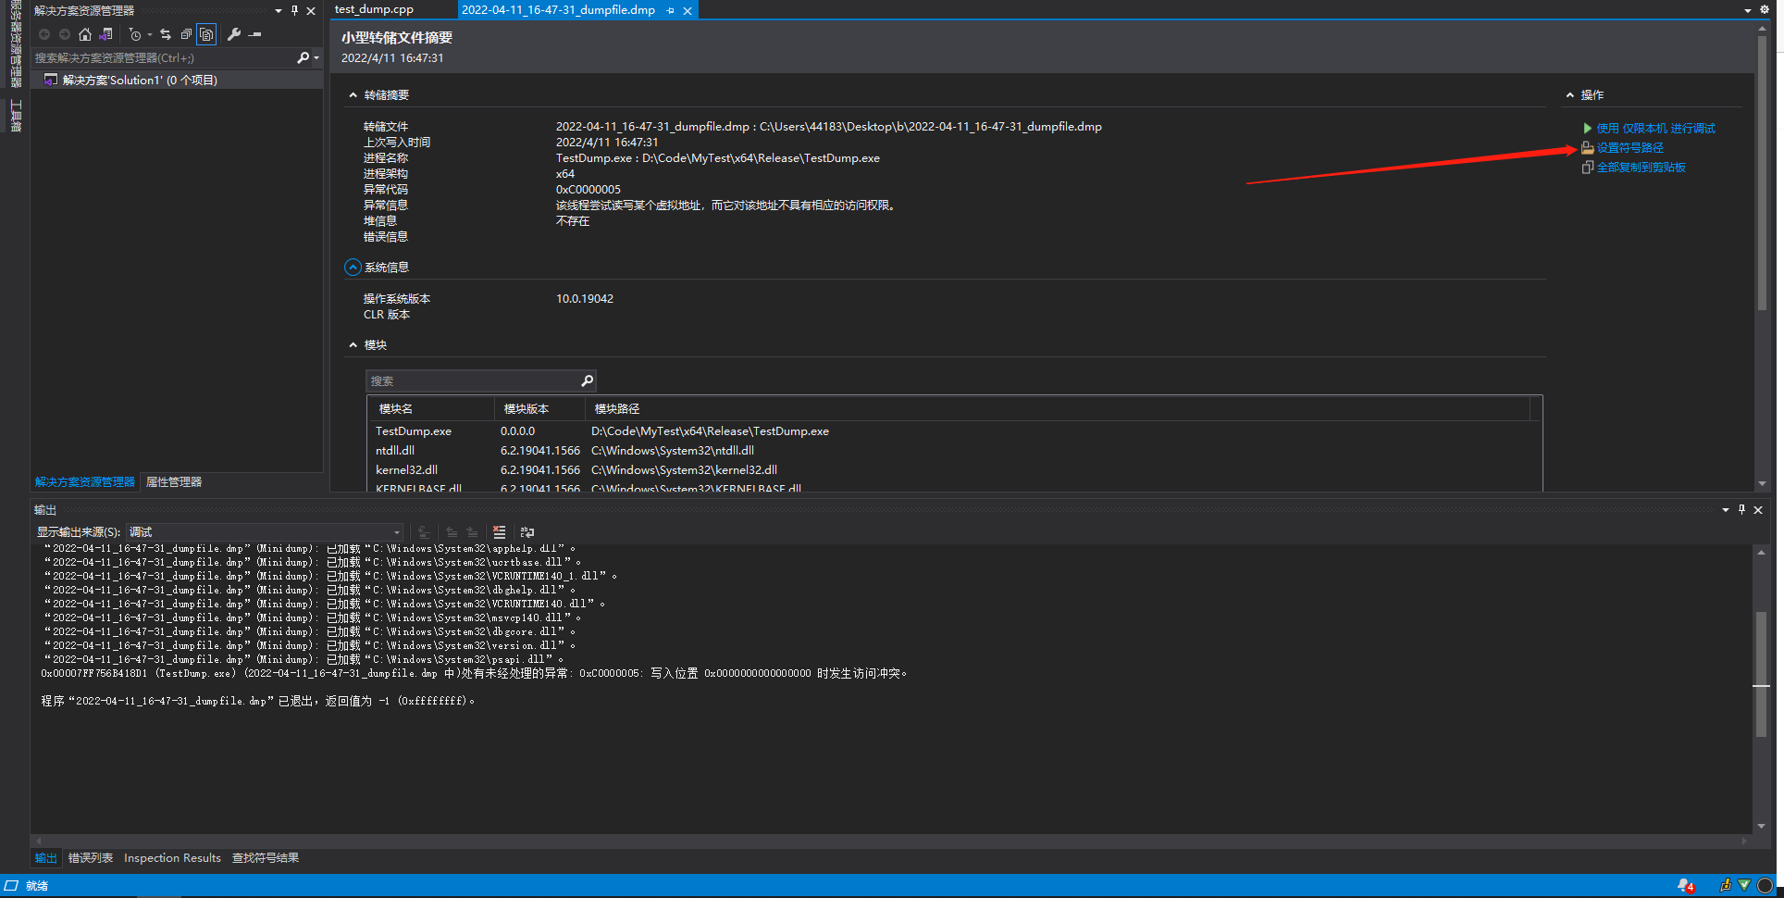Switch to 解决方案资源管理器 bottom tab

pyautogui.click(x=84, y=482)
